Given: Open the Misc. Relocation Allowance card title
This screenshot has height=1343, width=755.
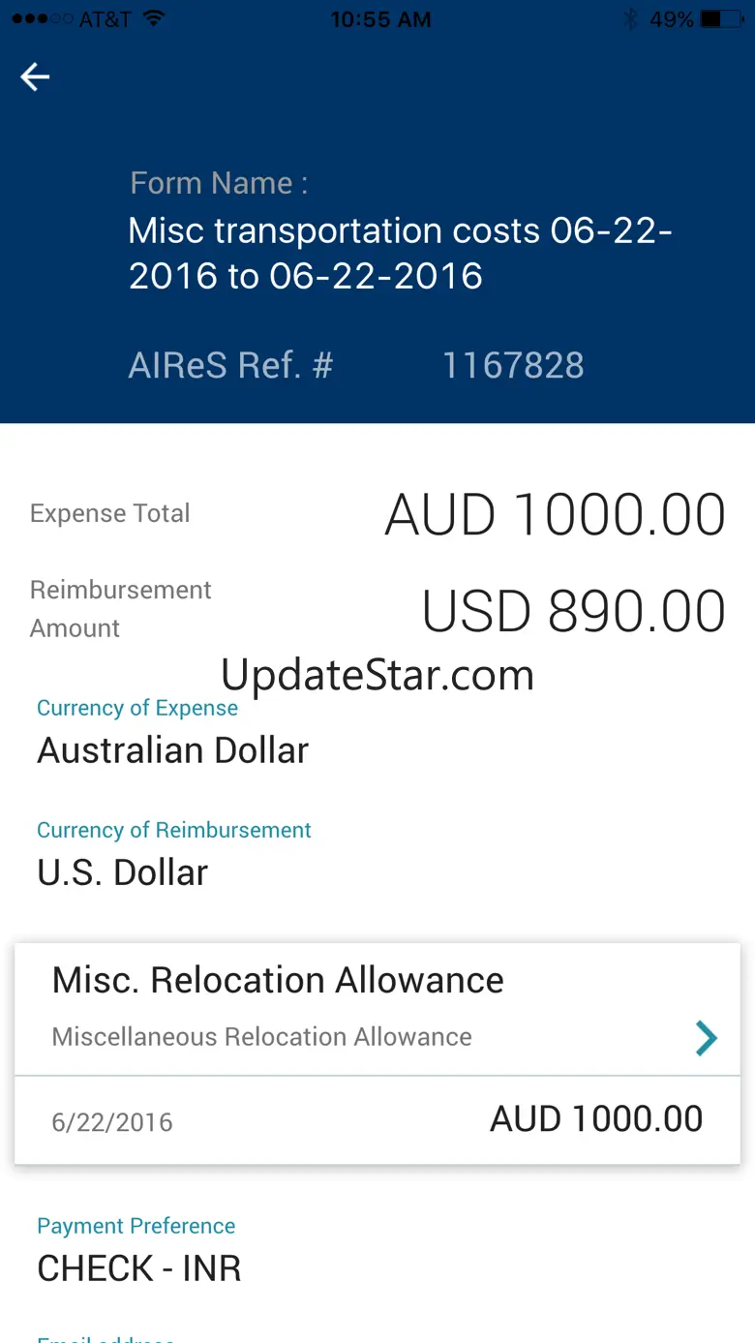Looking at the screenshot, I should pyautogui.click(x=278, y=980).
